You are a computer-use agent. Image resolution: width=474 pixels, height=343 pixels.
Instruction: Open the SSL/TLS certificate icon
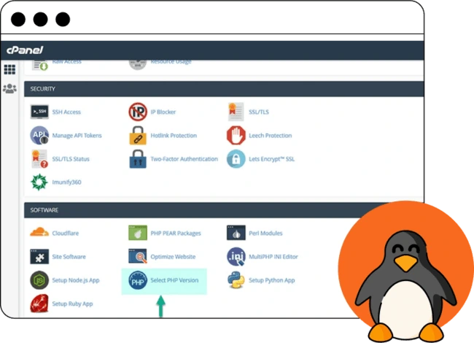tap(236, 112)
